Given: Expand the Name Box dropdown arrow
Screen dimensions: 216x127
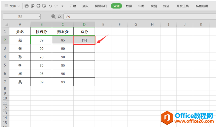Looking at the screenshot, I should pos(39,17).
